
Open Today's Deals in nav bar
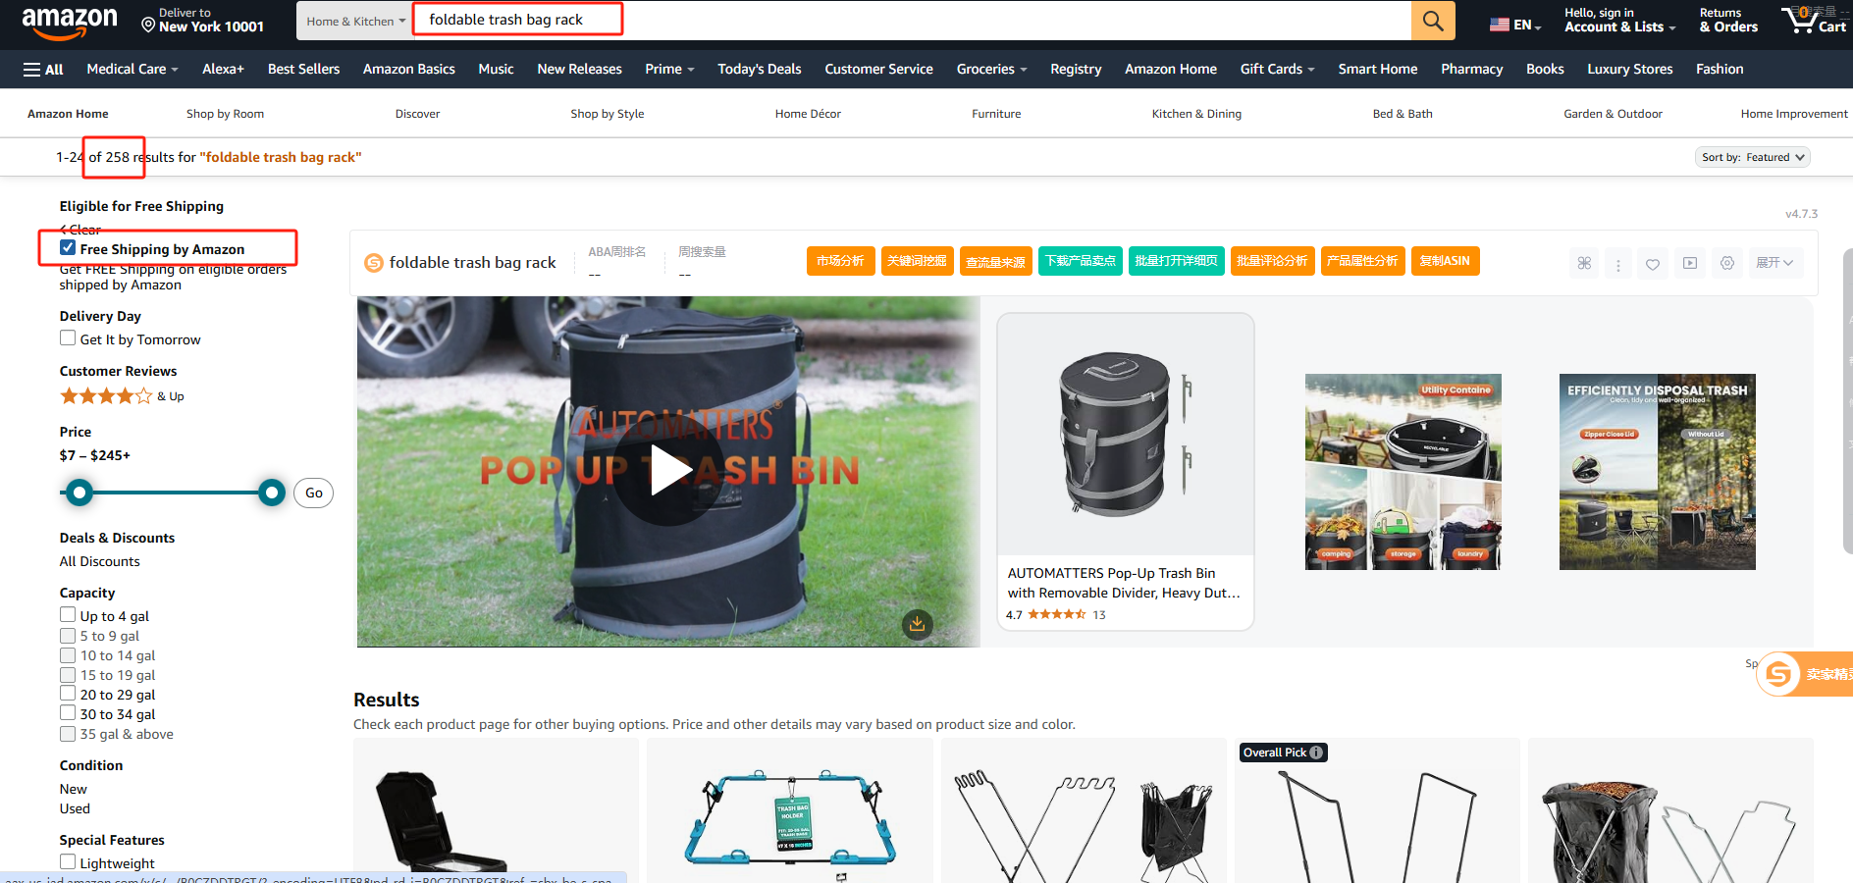tap(759, 69)
